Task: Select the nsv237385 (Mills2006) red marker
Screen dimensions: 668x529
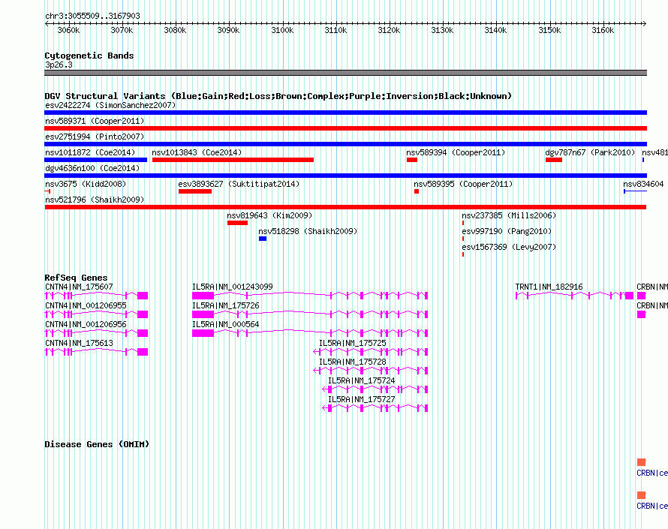Action: pyautogui.click(x=463, y=223)
